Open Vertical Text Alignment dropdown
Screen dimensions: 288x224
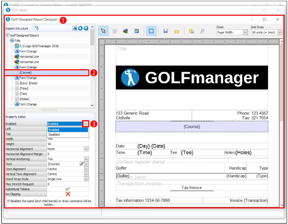[86, 174]
